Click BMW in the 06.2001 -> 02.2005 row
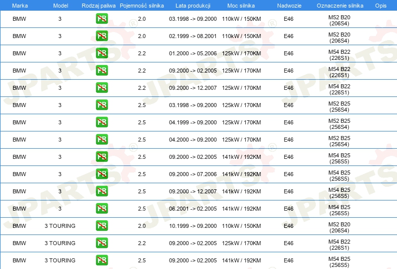 [19, 209]
